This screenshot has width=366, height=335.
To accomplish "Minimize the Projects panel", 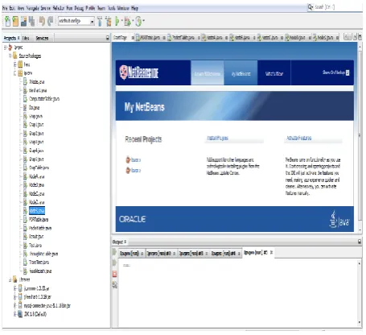I will [x=108, y=38].
